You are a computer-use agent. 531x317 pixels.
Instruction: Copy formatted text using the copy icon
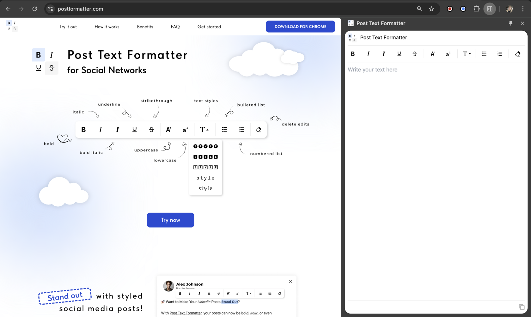pyautogui.click(x=521, y=307)
